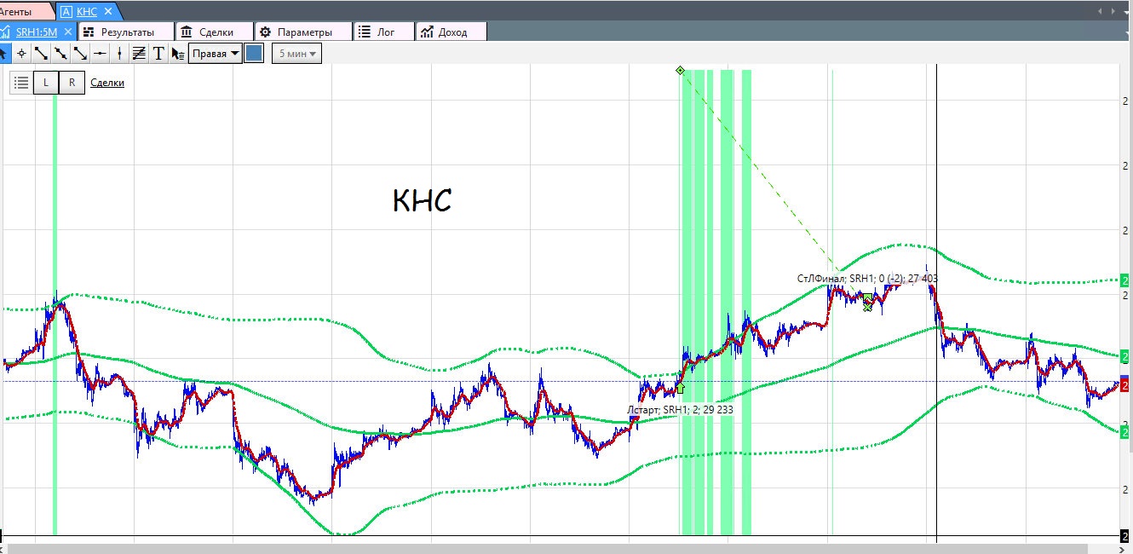Click the green diamond marker at chart top
This screenshot has height=554, width=1133.
680,70
